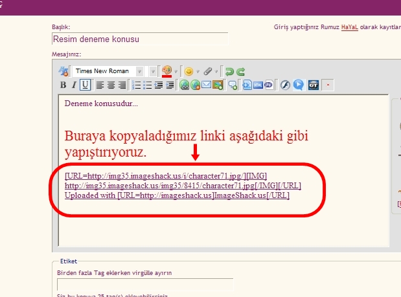Image resolution: width=401 pixels, height=297 pixels.
Task: Wrap selection in PHP code tags
Action: tap(268, 85)
